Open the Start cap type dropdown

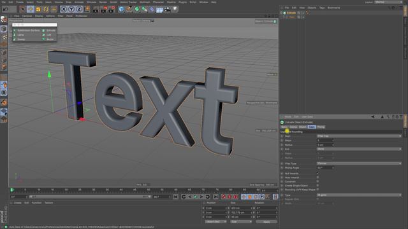click(359, 136)
